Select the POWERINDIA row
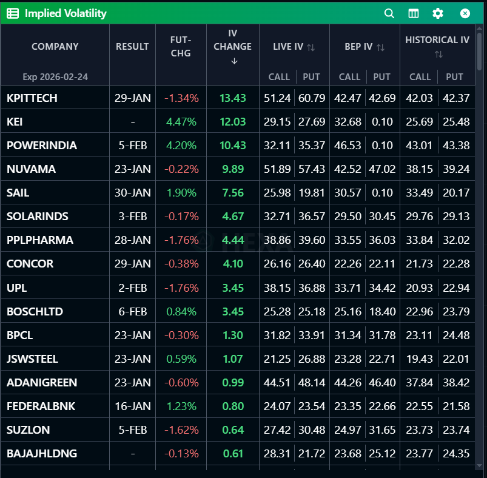Viewport: 487px width, 478px height. pos(238,145)
